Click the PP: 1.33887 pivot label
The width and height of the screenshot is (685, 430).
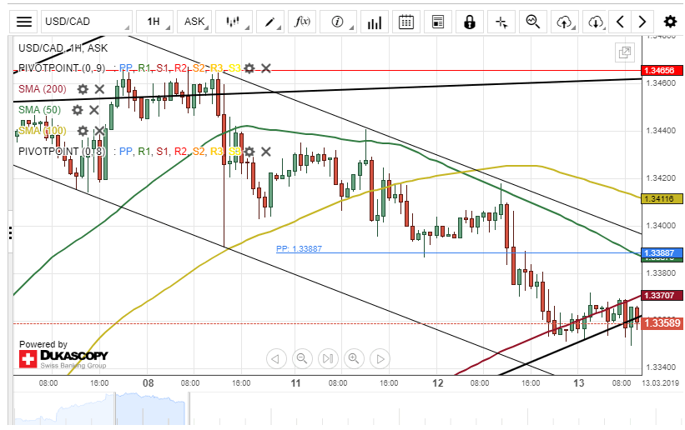299,249
